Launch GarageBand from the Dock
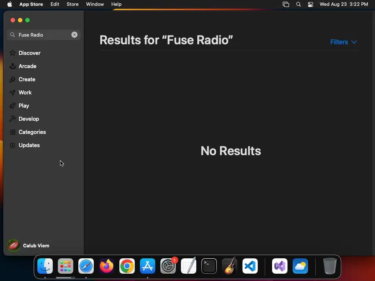375x281 pixels. 230,266
